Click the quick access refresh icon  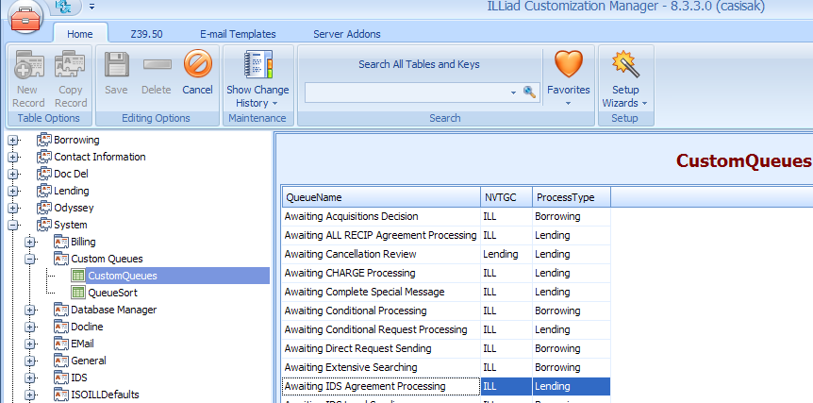[x=63, y=7]
